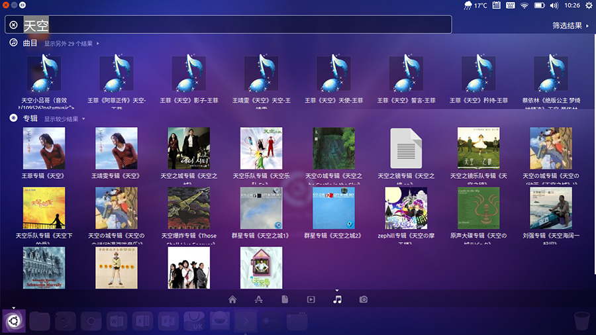
Task: Open album 王菲专辑《天空》
Action: (44, 153)
